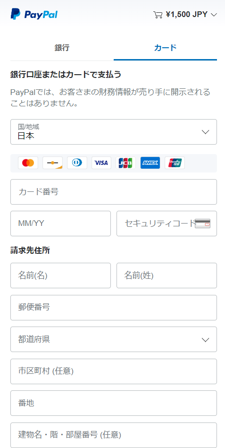This screenshot has width=225, height=448.
Task: Click the shopping cart icon
Action: (x=158, y=15)
